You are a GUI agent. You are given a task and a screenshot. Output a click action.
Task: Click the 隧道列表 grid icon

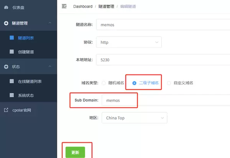point(12,38)
